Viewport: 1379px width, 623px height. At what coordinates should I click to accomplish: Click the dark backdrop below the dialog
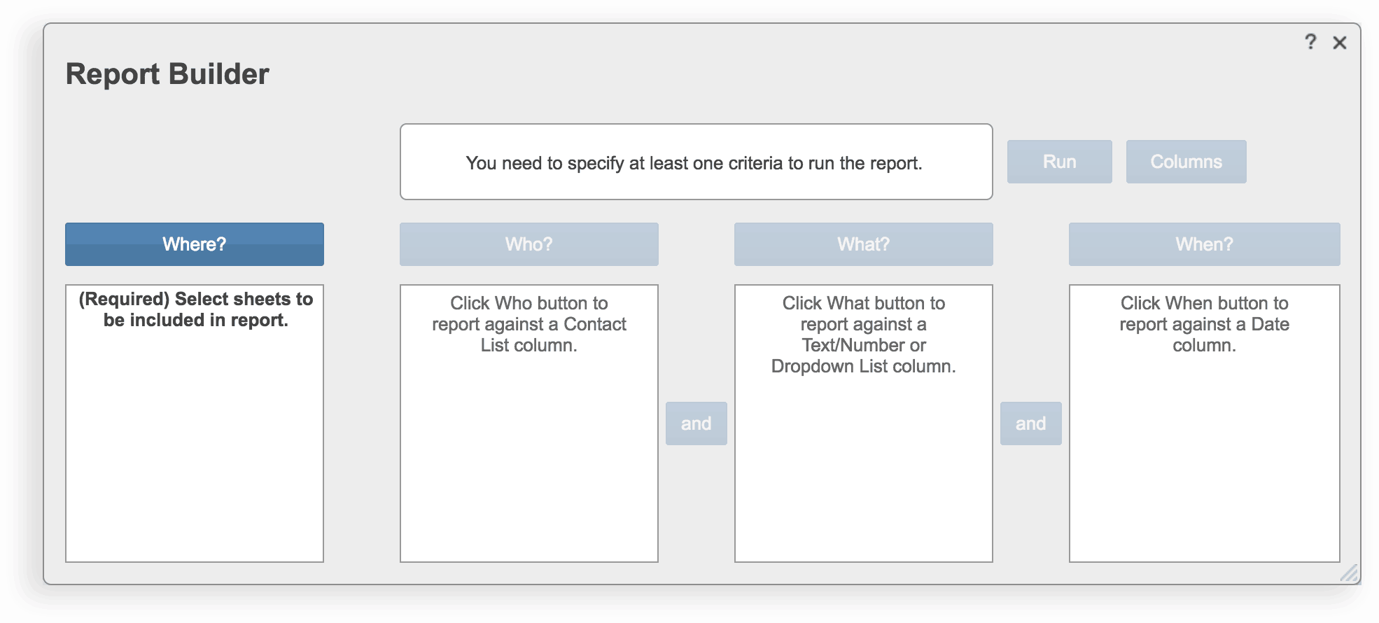click(x=689, y=604)
